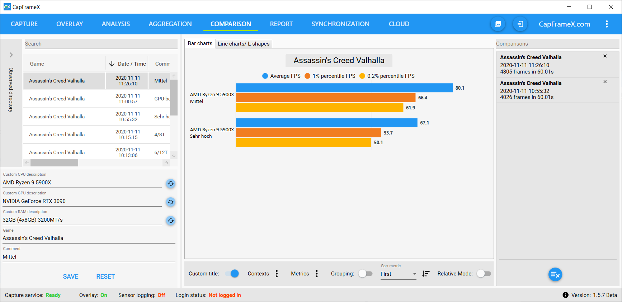Click the Custom GPU description field
This screenshot has width=622, height=302.
tap(82, 201)
